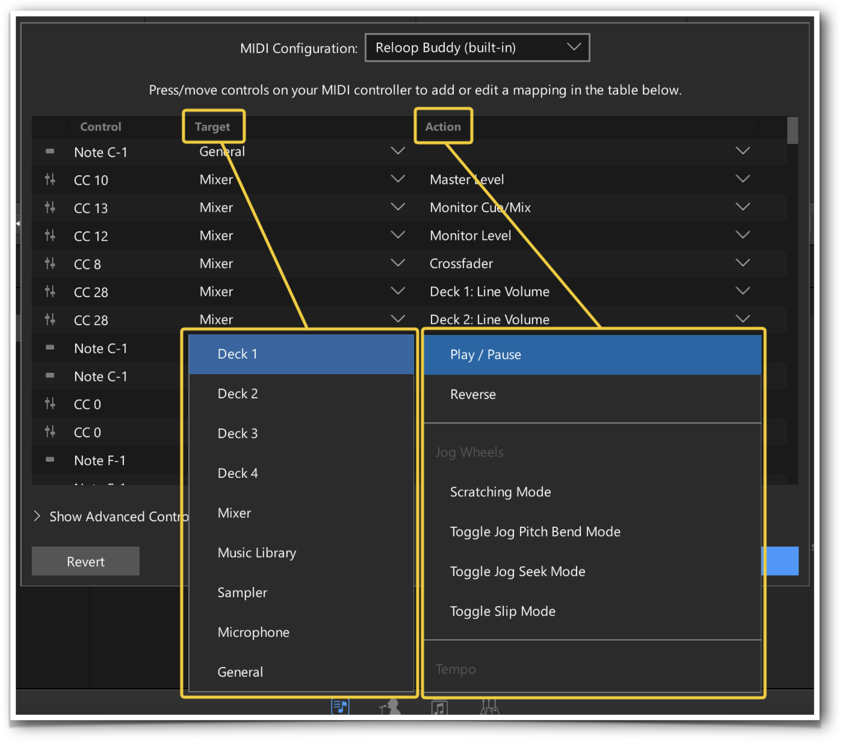
Task: Click the Revert button
Action: (86, 561)
